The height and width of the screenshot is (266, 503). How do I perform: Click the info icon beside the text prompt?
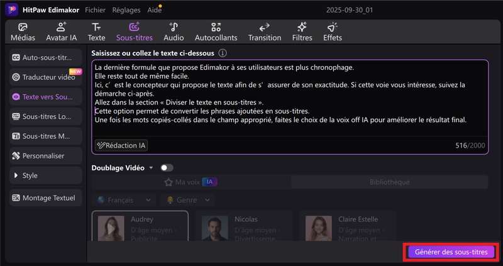pyautogui.click(x=223, y=53)
